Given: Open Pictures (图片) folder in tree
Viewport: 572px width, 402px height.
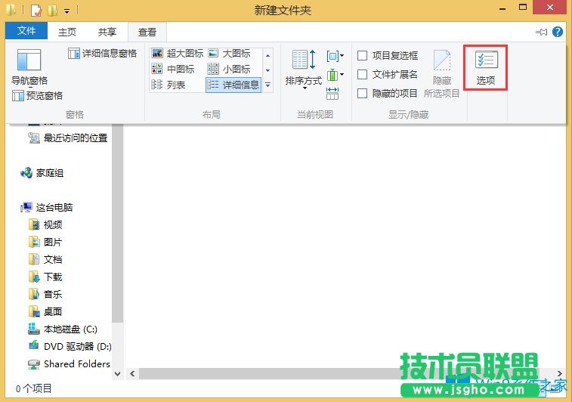Looking at the screenshot, I should (x=45, y=243).
